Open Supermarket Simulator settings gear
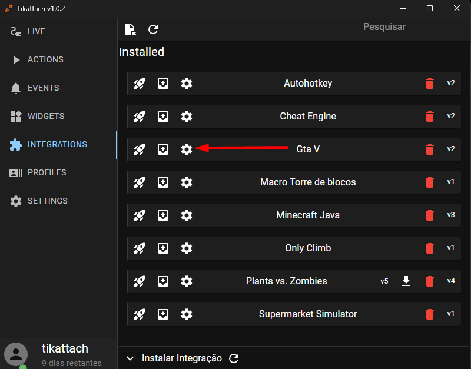This screenshot has width=471, height=369. pos(187,315)
